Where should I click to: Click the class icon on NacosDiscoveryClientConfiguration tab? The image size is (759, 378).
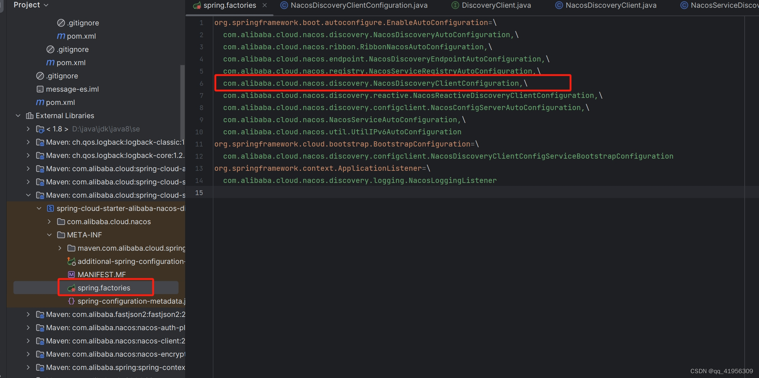click(x=284, y=5)
